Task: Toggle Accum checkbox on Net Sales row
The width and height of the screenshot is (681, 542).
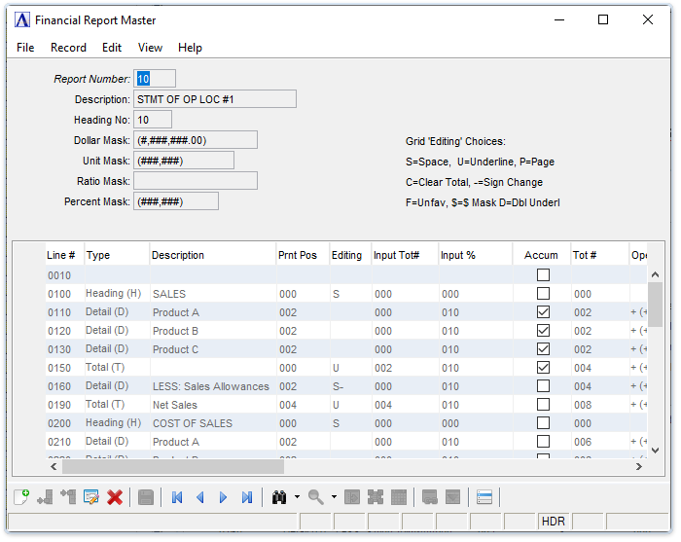Action: 543,405
